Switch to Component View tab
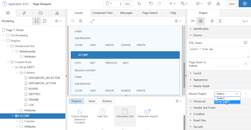The height and width of the screenshot is (130, 251). (x=102, y=13)
